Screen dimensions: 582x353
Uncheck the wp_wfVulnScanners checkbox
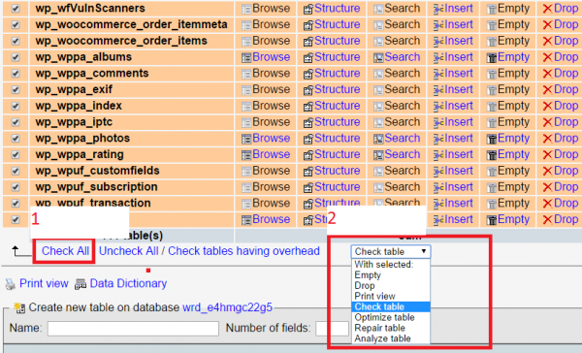(x=16, y=9)
